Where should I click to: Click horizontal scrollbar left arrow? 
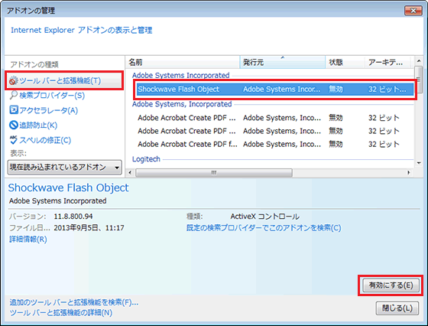(x=130, y=172)
